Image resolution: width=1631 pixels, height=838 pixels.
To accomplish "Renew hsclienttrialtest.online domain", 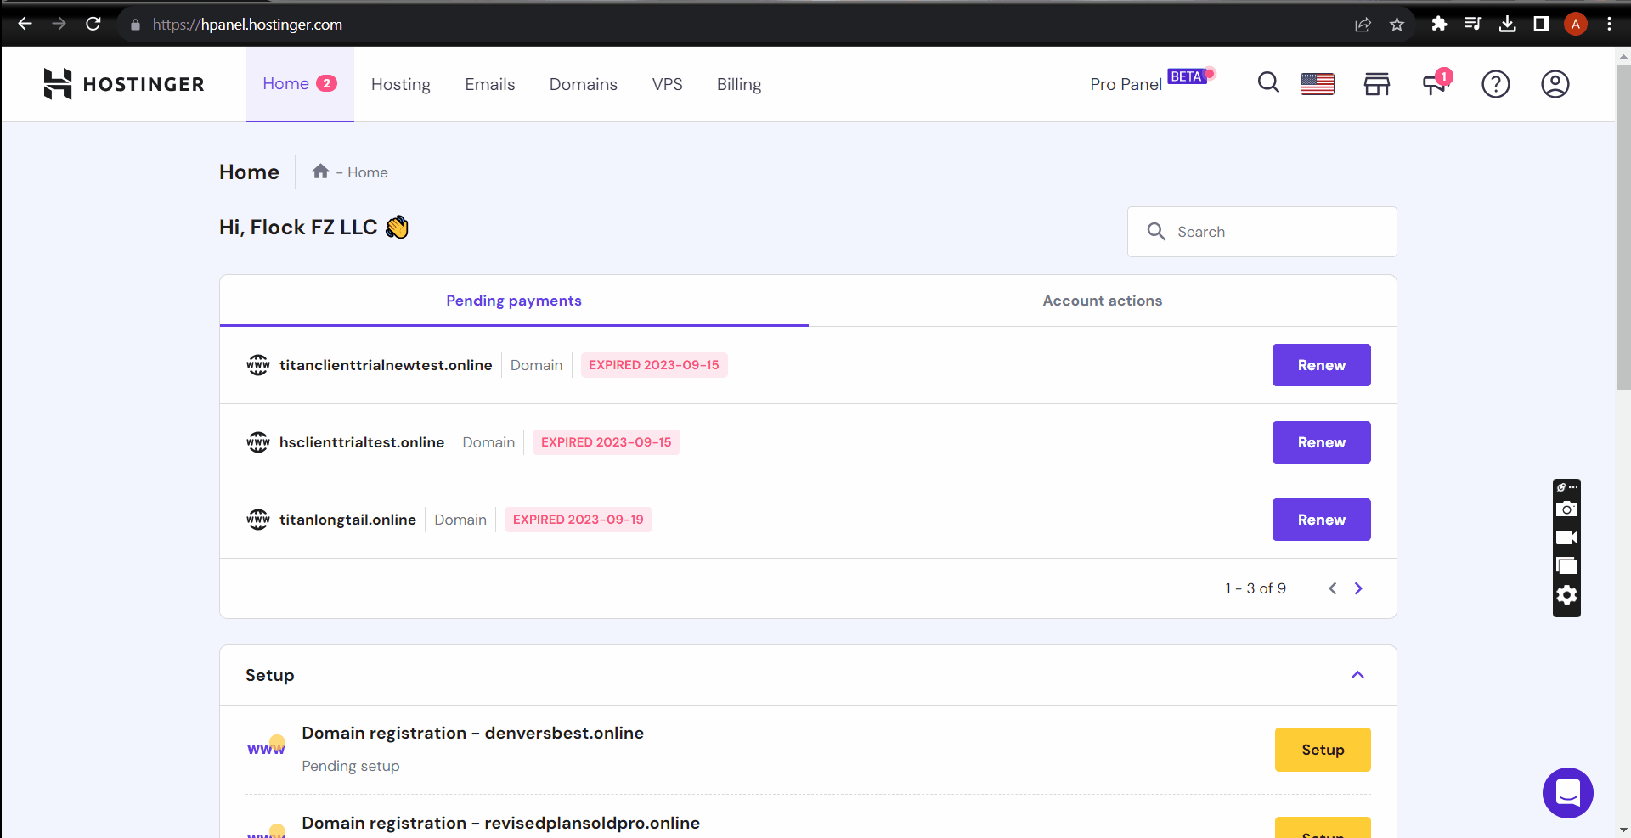I will pyautogui.click(x=1322, y=442).
